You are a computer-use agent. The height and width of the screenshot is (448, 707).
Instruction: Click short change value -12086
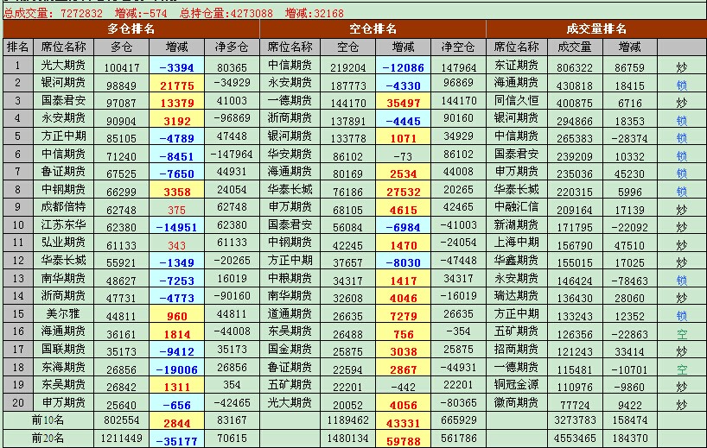(403, 67)
